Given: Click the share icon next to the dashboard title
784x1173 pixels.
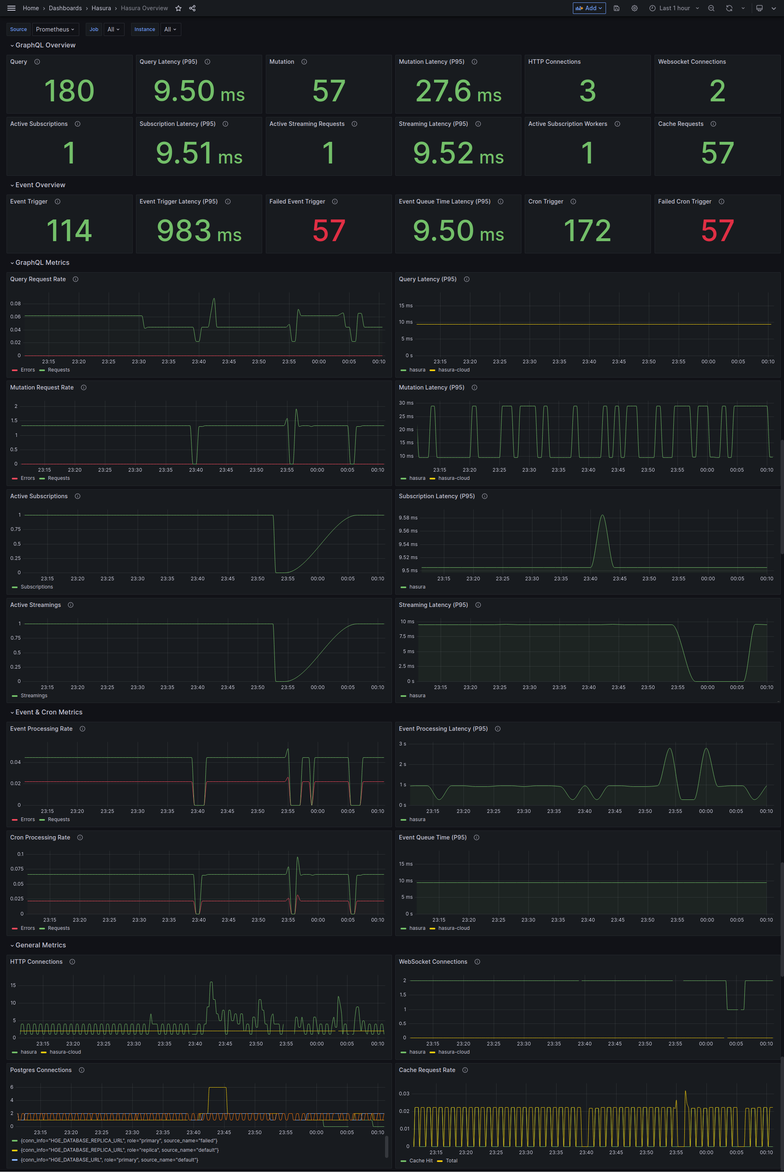Looking at the screenshot, I should pos(194,8).
